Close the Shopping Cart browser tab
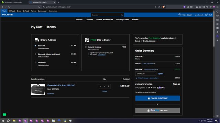Image resolution: width=220 pixels, height=123 pixels. point(54,2)
